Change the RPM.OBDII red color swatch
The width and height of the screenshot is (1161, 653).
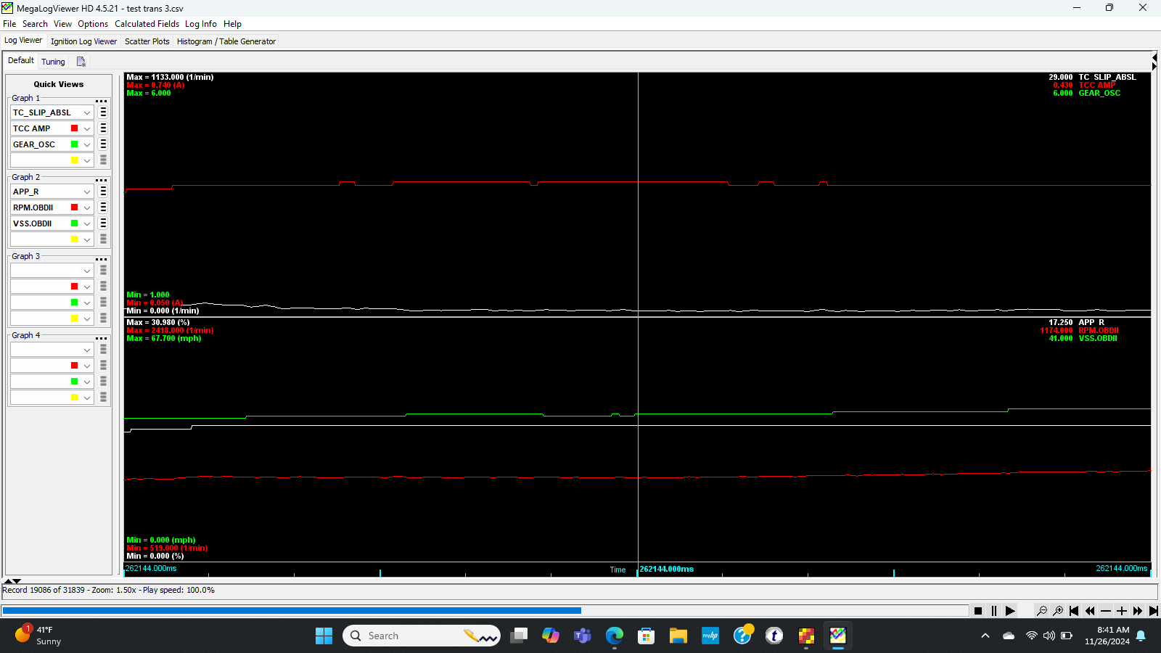(75, 208)
